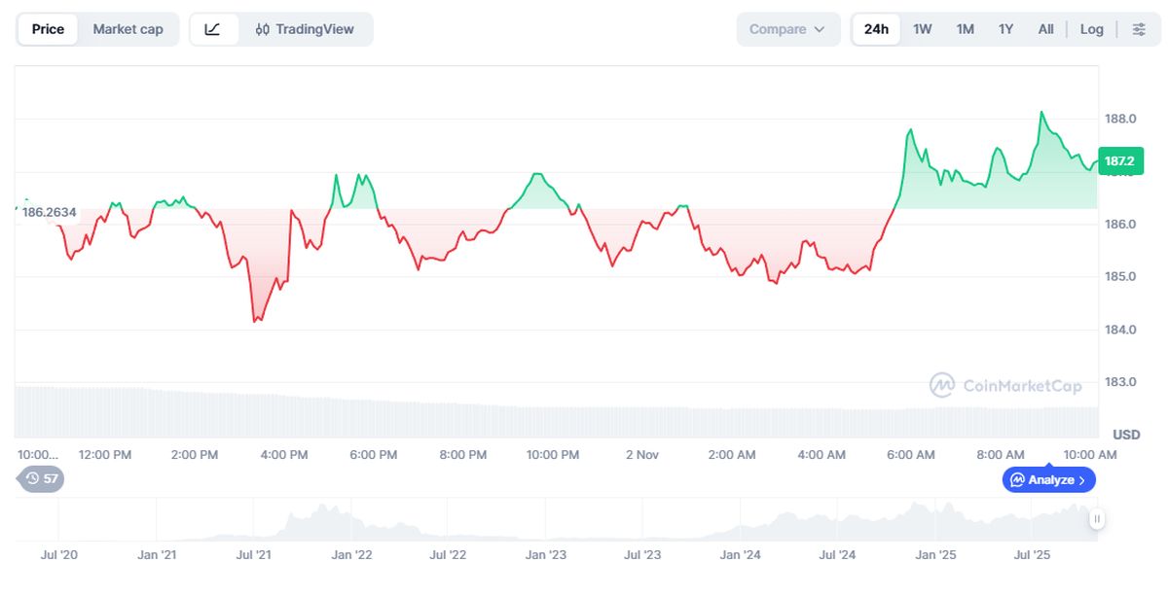Click the 6:00 AM time axis label
This screenshot has height=596, width=1168.
coord(911,454)
